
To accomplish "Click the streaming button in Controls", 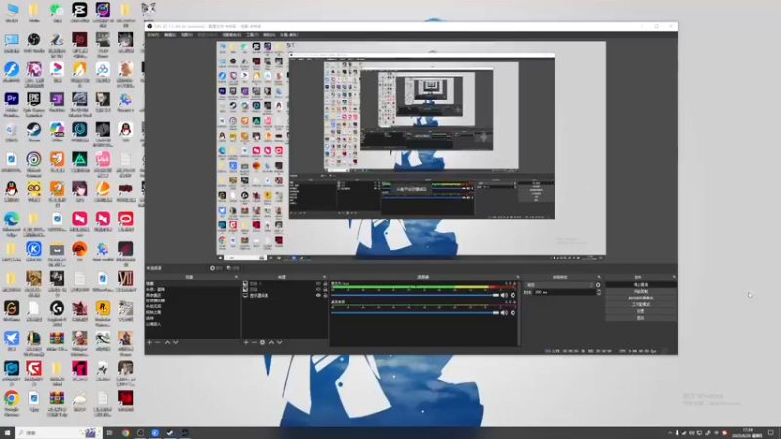I will click(x=641, y=285).
